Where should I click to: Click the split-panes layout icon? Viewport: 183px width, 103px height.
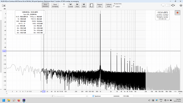(x=168, y=5)
